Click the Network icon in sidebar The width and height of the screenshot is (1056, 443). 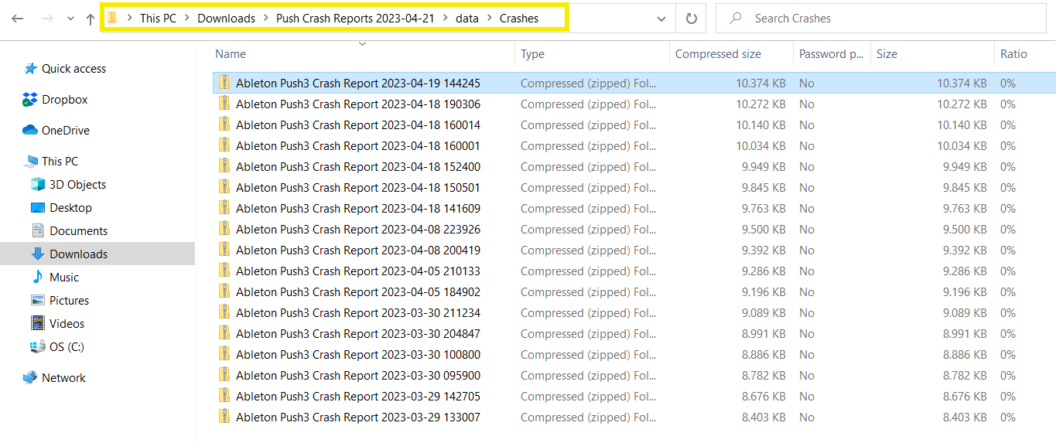tap(30, 378)
